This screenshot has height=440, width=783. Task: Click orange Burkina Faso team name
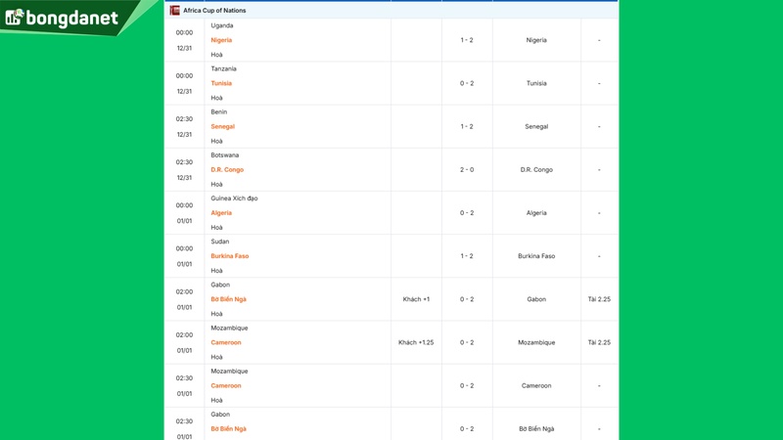point(229,256)
